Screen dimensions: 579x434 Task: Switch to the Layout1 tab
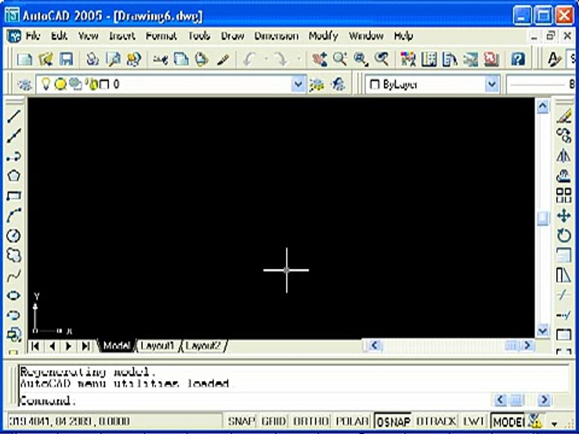point(157,346)
